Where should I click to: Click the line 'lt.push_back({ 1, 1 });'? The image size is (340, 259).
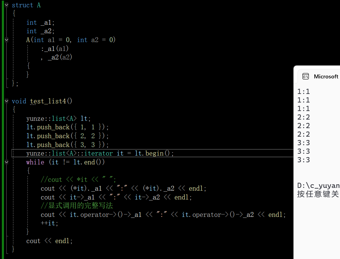click(x=68, y=127)
